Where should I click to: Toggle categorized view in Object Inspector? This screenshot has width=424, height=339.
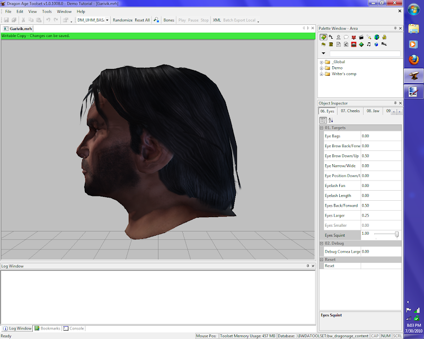click(x=323, y=120)
